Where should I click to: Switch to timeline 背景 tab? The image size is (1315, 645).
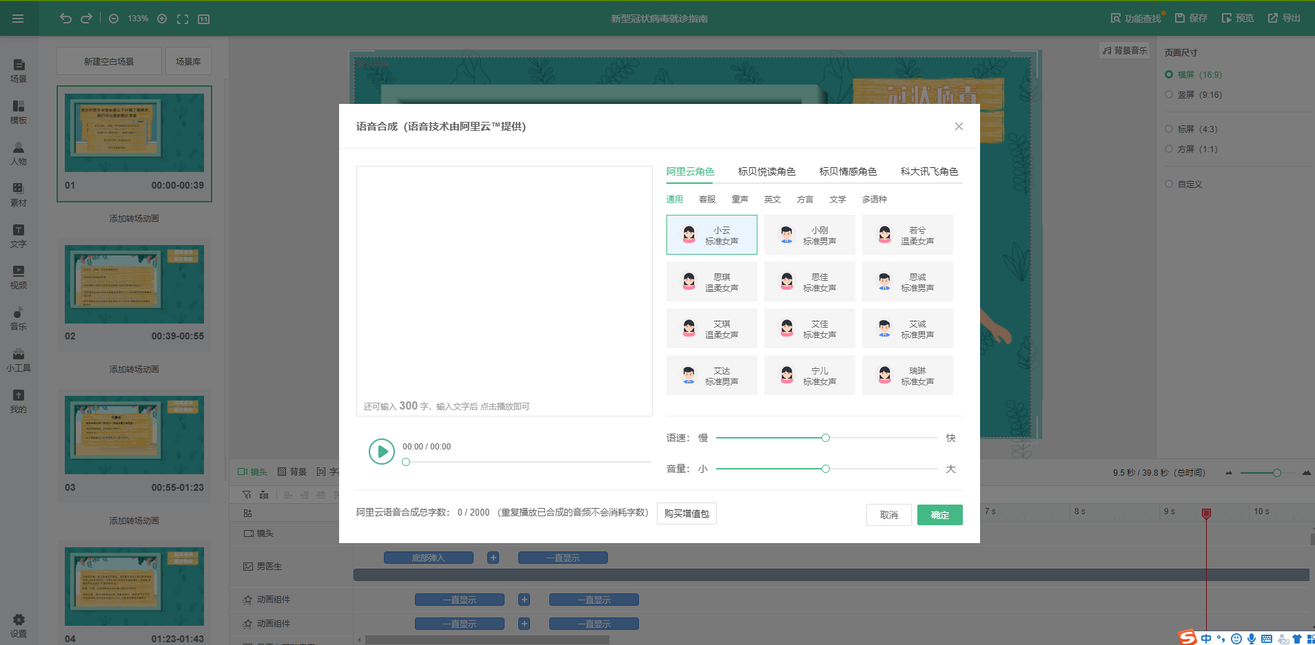(x=292, y=472)
